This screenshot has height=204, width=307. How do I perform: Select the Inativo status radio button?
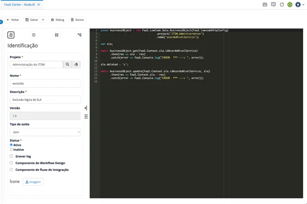[x=11, y=149]
